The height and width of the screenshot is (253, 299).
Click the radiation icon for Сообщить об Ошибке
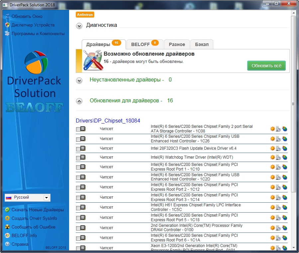tap(7, 227)
